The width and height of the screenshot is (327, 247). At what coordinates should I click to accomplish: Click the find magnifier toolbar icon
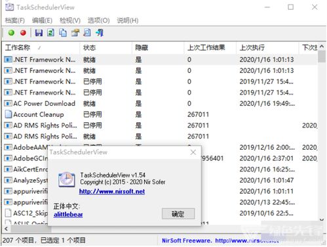87,33
